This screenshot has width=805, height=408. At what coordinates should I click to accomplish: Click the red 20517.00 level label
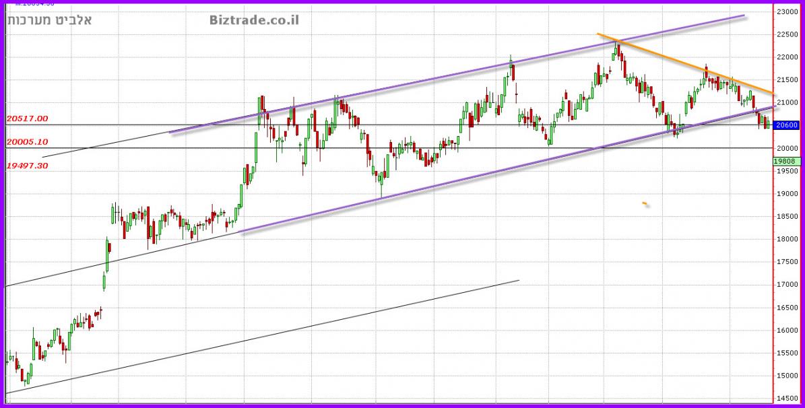coord(28,118)
